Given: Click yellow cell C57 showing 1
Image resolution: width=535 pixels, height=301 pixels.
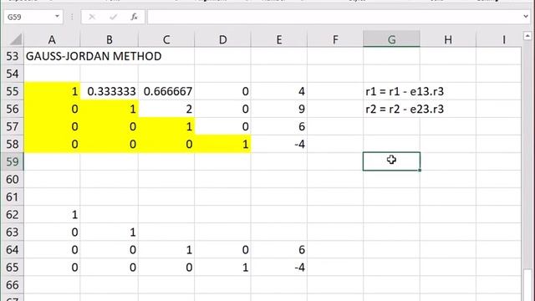Looking at the screenshot, I should click(x=166, y=126).
